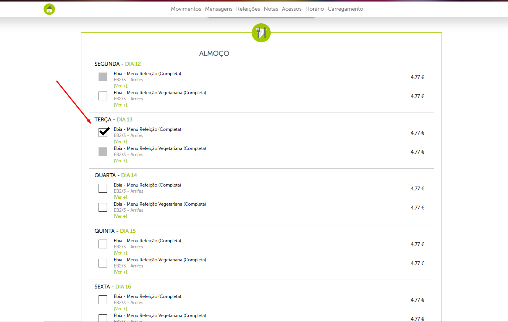The height and width of the screenshot is (322, 508).
Task: Open the Notas menu item
Action: tap(271, 9)
